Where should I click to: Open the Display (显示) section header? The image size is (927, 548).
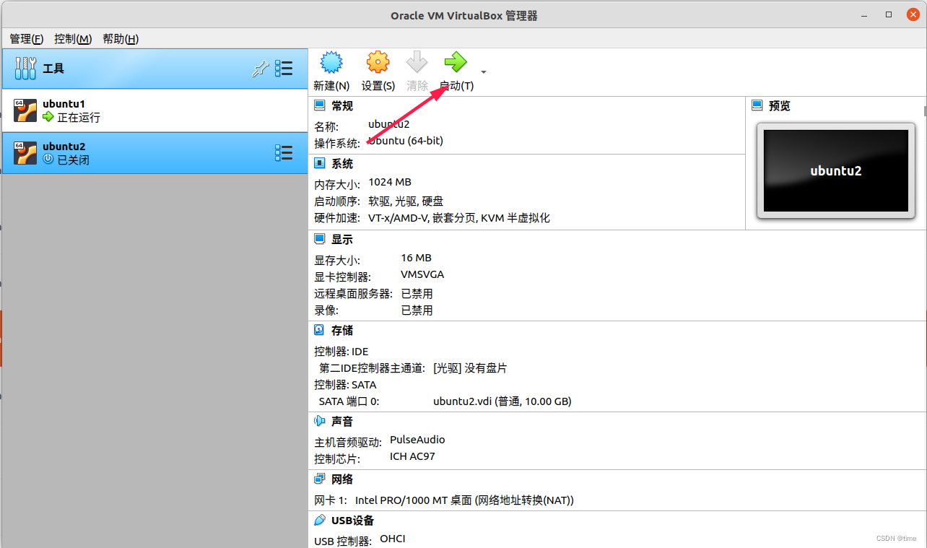(342, 240)
